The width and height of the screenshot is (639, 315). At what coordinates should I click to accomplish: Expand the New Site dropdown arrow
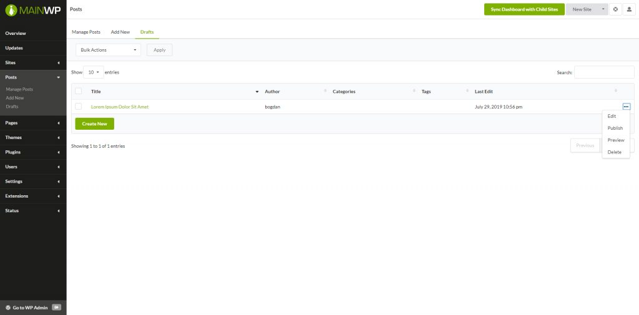tap(603, 9)
